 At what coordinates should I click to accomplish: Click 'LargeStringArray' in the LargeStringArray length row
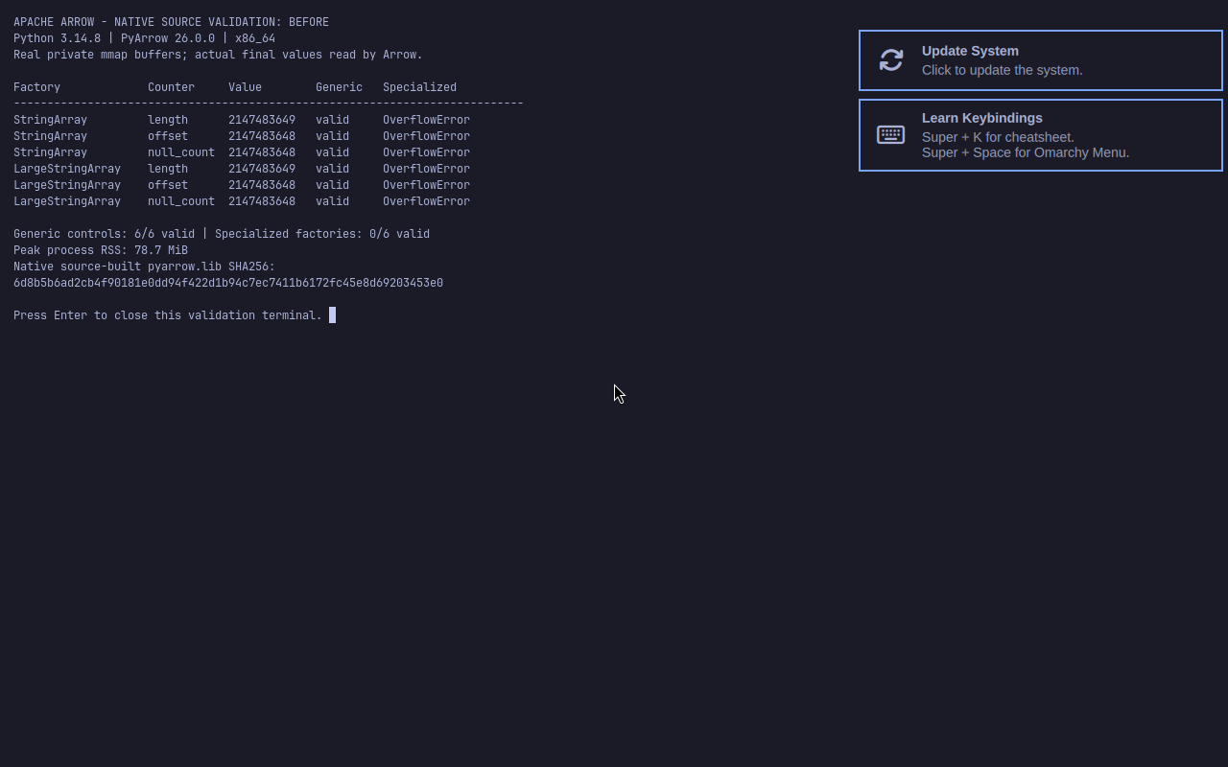[x=67, y=169]
